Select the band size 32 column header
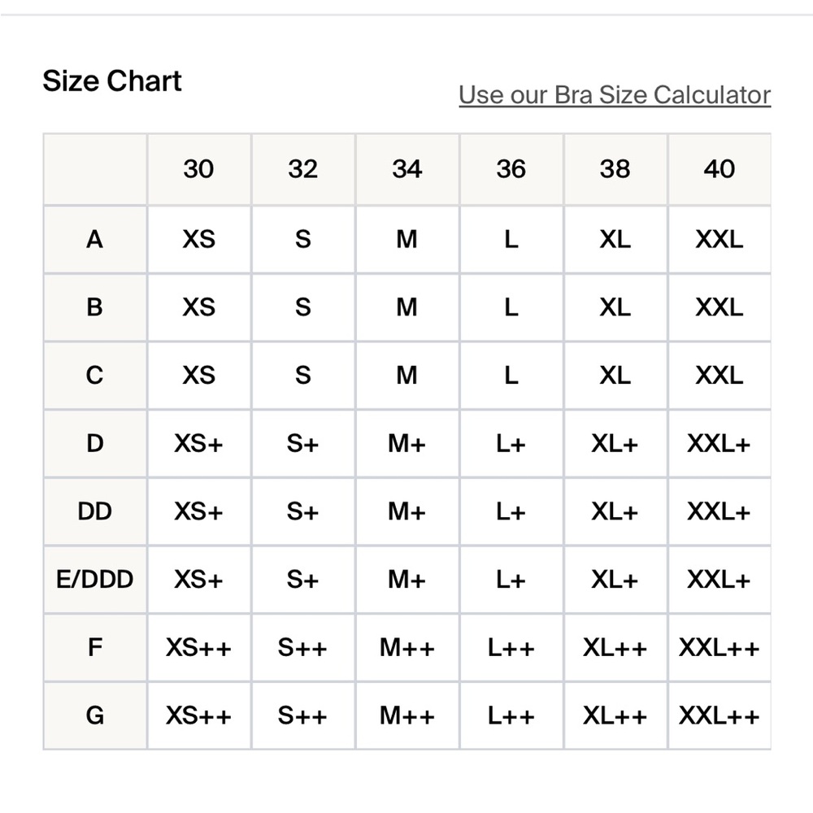The height and width of the screenshot is (813, 813). click(x=303, y=169)
